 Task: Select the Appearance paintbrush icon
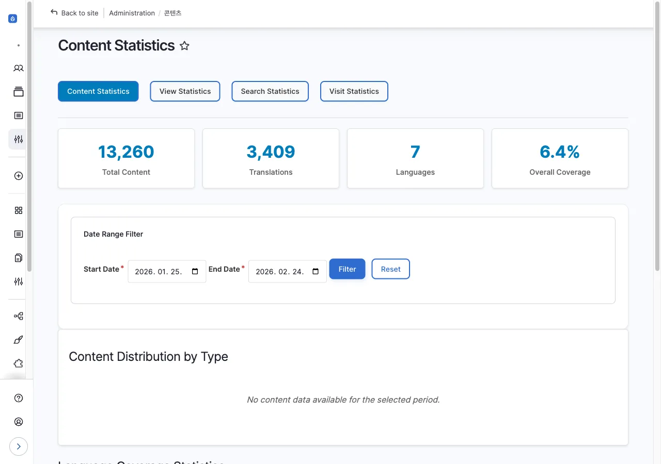coord(18,340)
